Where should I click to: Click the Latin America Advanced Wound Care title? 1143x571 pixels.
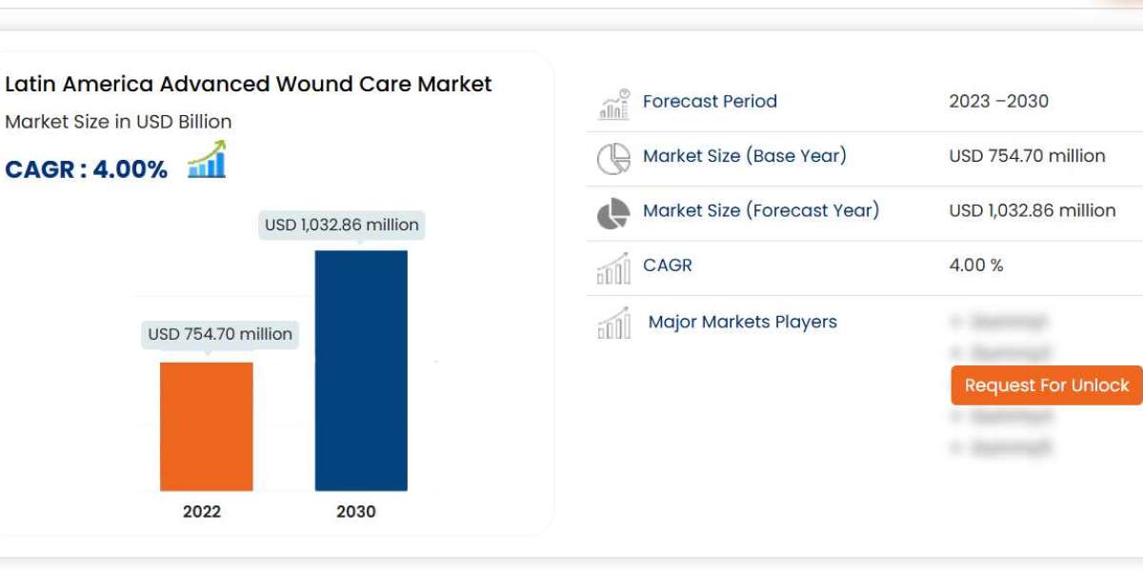click(x=249, y=84)
